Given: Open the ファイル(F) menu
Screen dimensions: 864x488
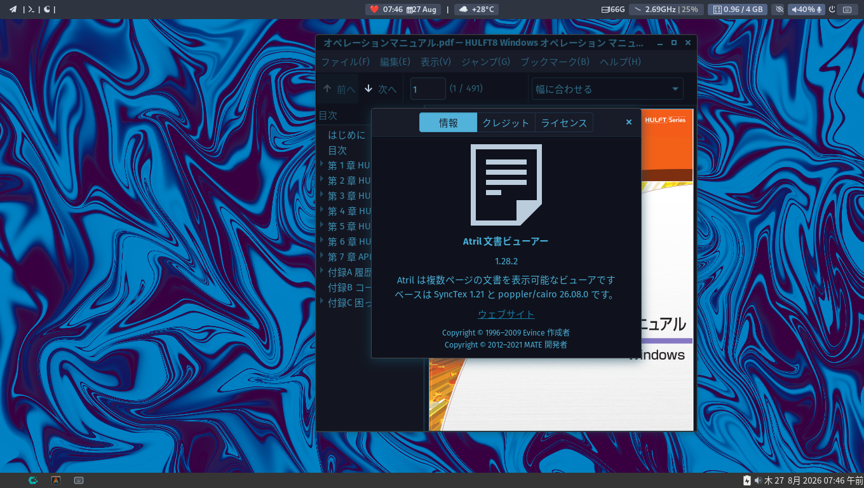Looking at the screenshot, I should click(x=345, y=62).
